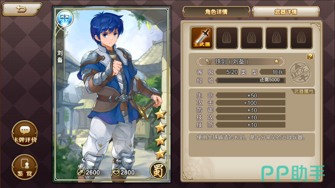Click the 刘备 character card artwork
Screen dimensions: 335x188
[112, 94]
